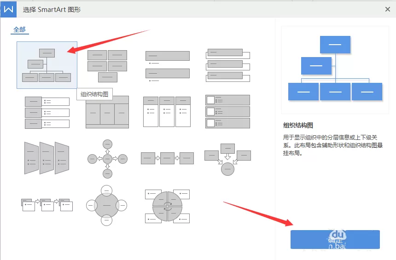396x260 pixels.
Task: Pick the vertical bullet list with two bars
Action: (x=167, y=66)
